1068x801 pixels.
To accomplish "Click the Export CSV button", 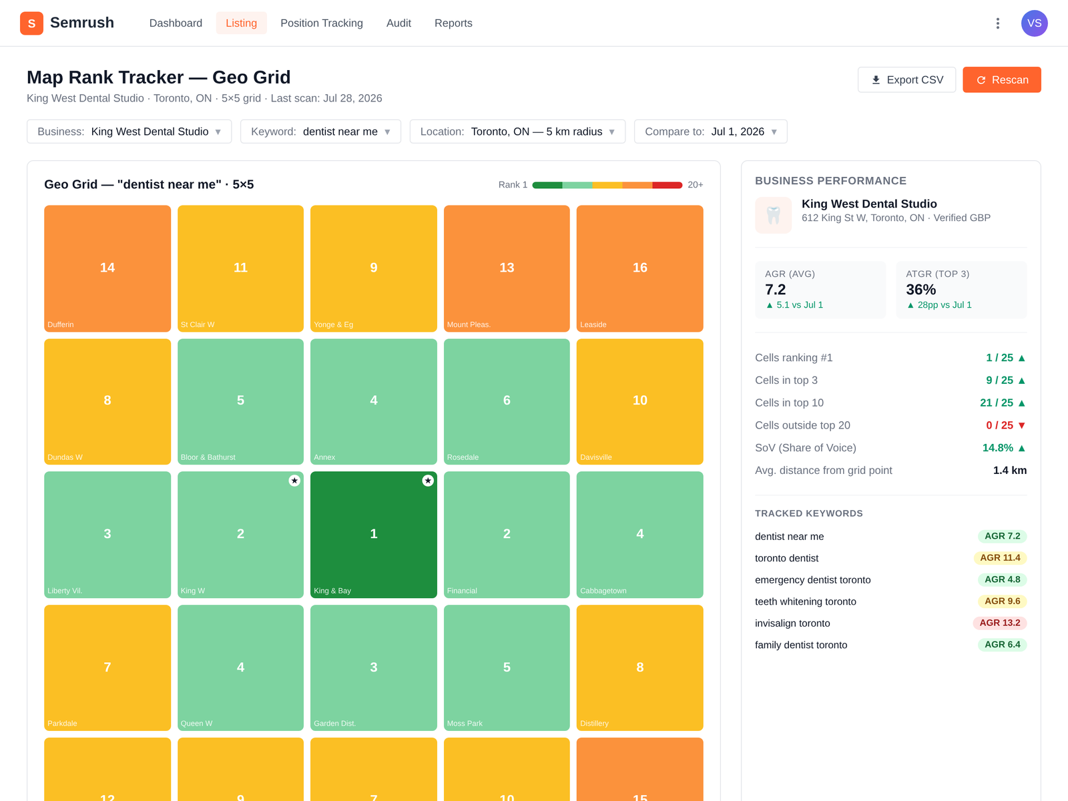I will pos(906,80).
